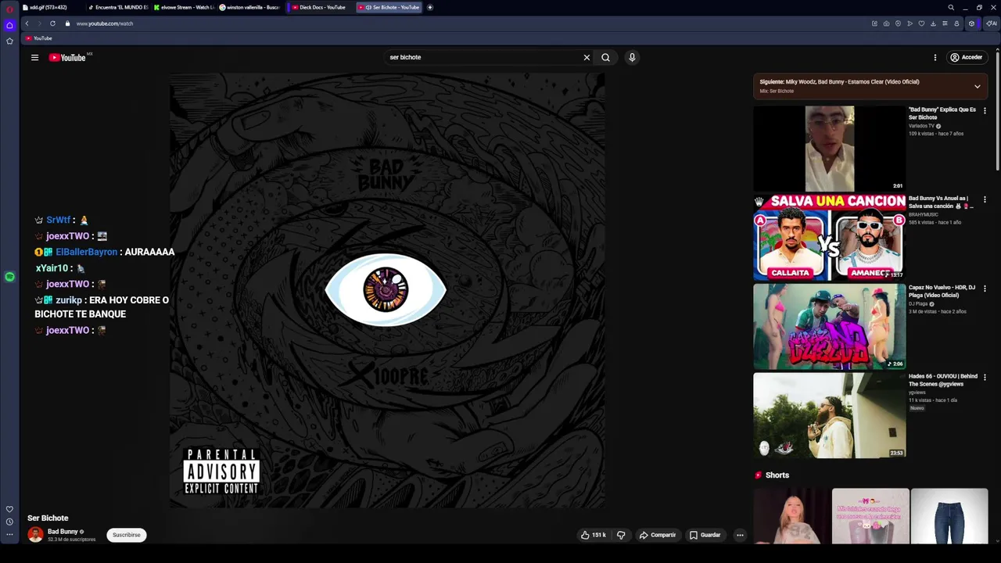
Task: Click the browser tab search magnifier
Action: [x=951, y=7]
